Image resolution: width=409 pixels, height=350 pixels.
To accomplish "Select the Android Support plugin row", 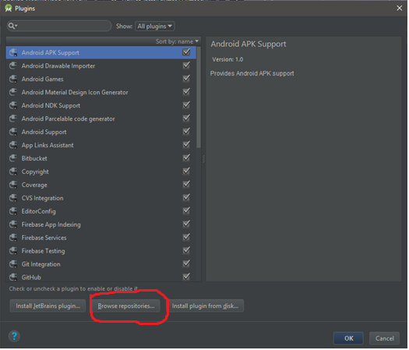I will pyautogui.click(x=101, y=132).
